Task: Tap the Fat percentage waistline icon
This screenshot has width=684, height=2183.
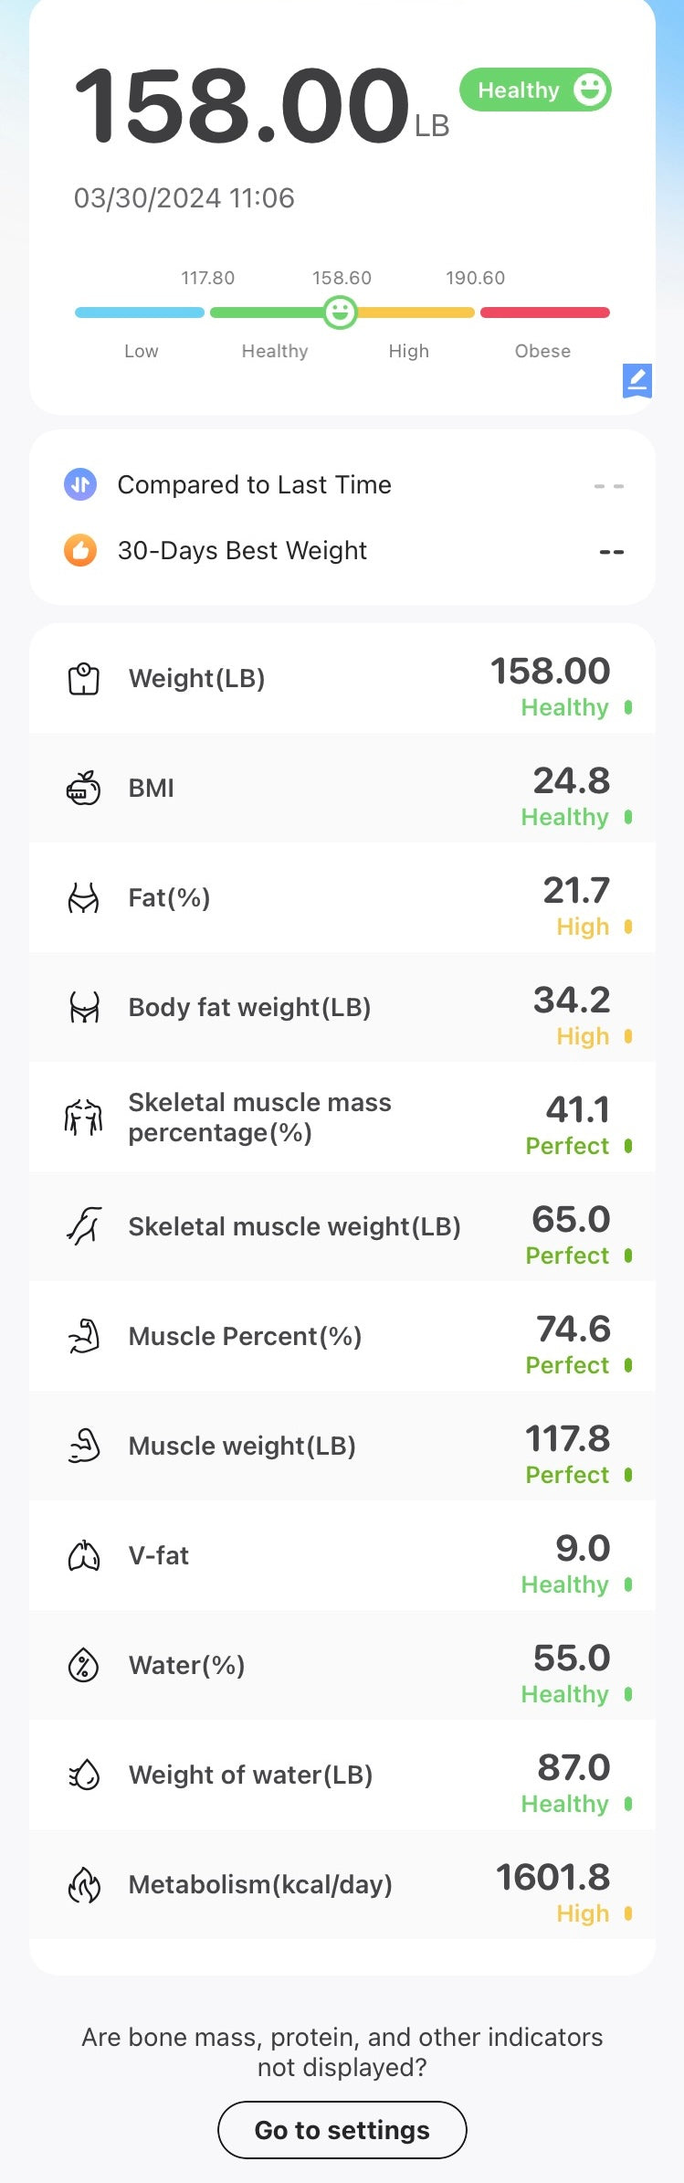Action: (84, 897)
